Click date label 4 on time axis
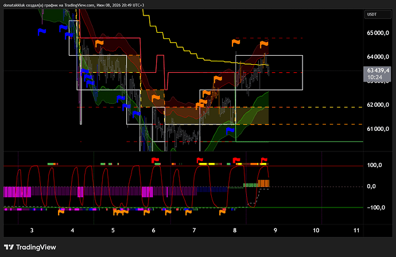This screenshot has width=396, height=257. point(72,230)
